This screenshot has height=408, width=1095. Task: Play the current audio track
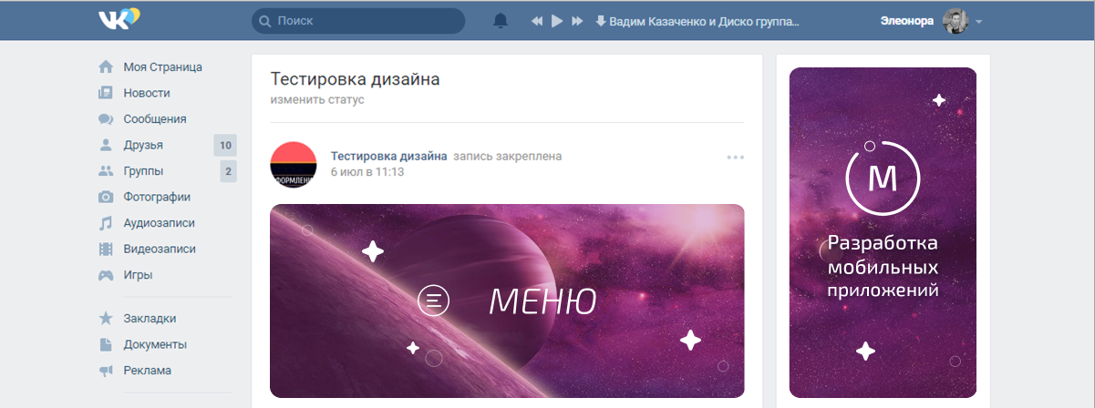point(557,21)
